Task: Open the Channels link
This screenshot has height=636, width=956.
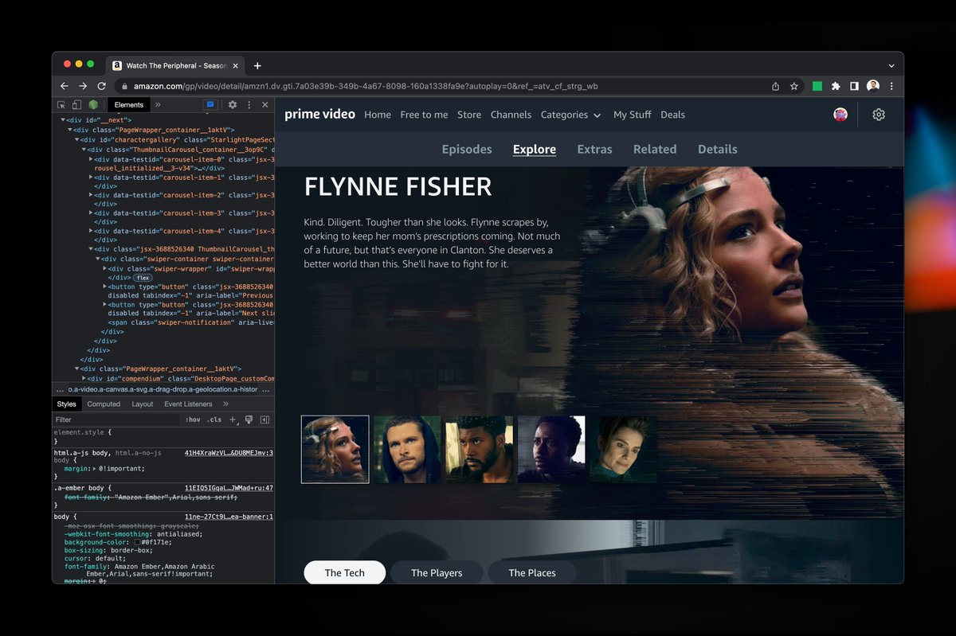Action: tap(511, 115)
